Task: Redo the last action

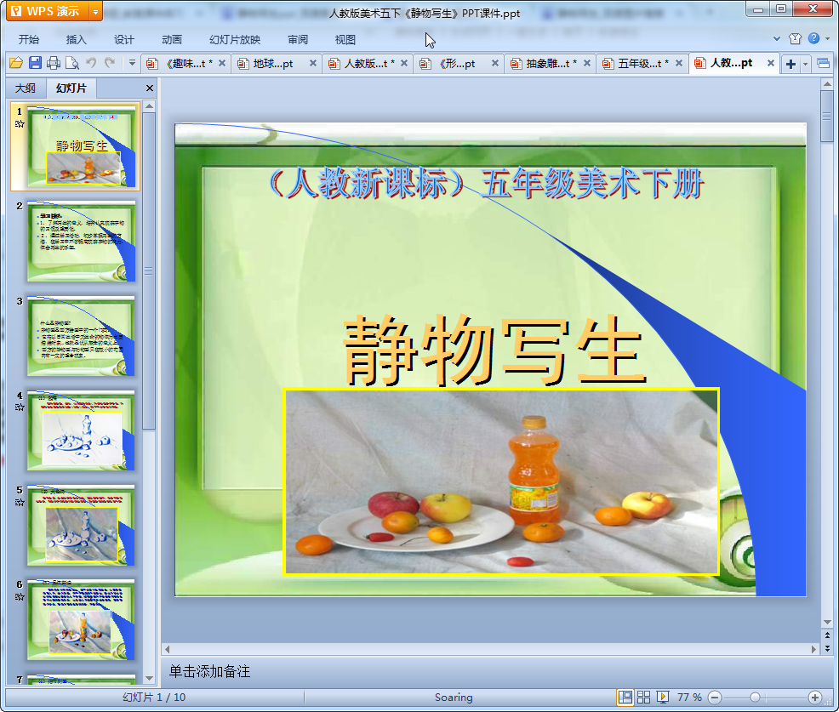Action: (110, 63)
